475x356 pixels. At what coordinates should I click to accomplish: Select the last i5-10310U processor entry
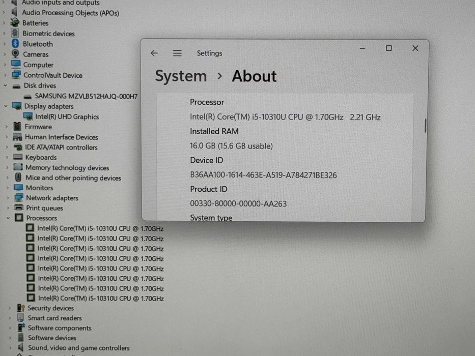click(x=101, y=298)
